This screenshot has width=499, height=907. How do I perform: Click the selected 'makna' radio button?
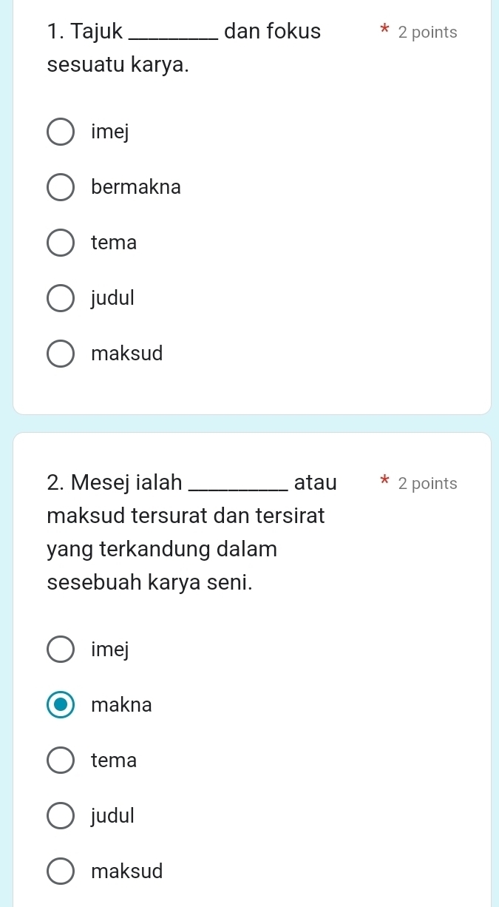point(61,705)
